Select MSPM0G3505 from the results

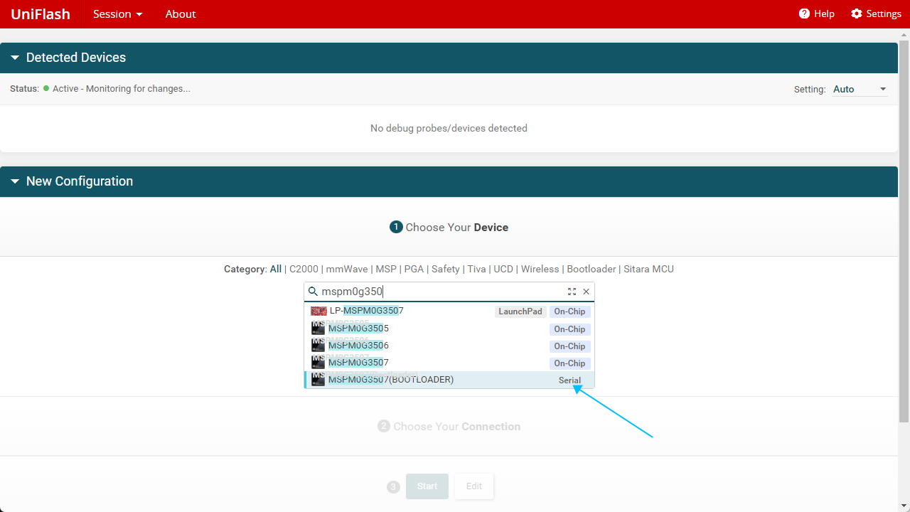449,329
